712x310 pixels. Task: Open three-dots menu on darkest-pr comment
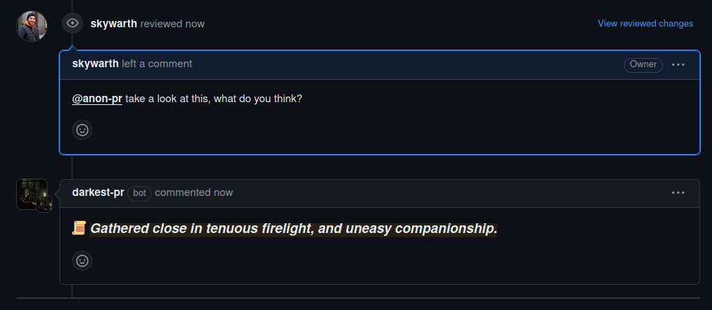click(x=678, y=192)
